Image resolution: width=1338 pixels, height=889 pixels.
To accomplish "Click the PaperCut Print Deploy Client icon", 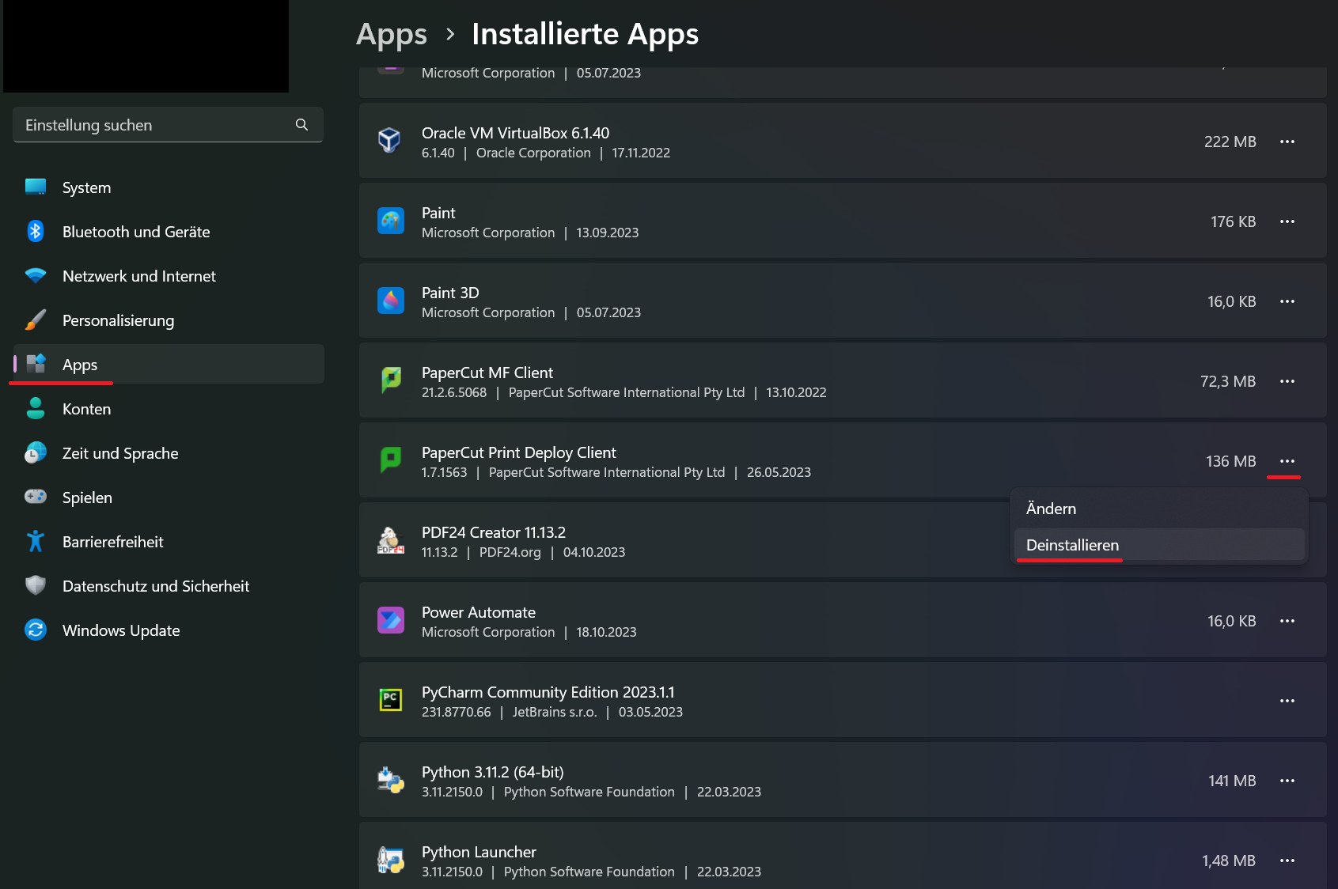I will (x=391, y=460).
